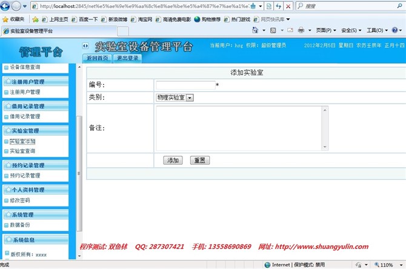Click the blue help question icon
Viewport: 406px width, 269px height.
(x=394, y=30)
